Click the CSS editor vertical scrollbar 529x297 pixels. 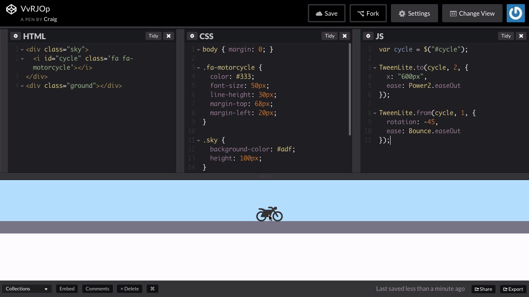350,89
